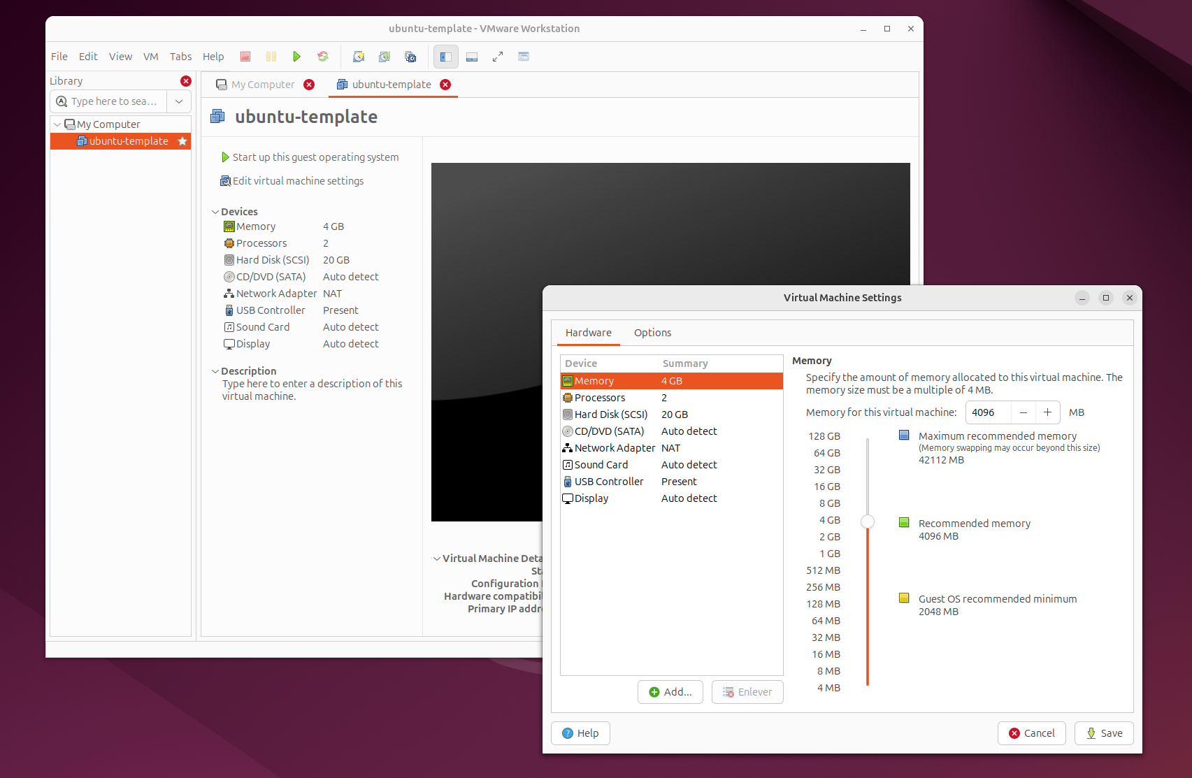Click the yellow Suspend toolbar icon

click(271, 57)
